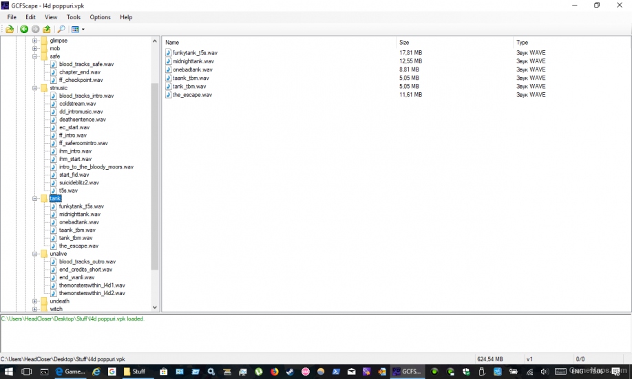Select suicideblitz2.wav in the tree

[x=79, y=182]
